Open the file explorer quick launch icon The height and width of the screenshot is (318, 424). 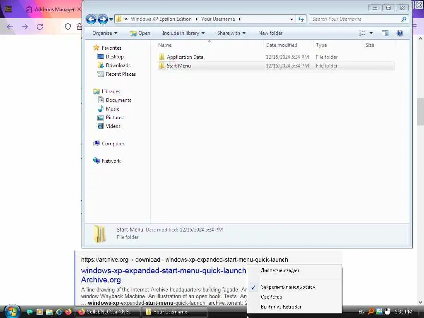(49, 312)
